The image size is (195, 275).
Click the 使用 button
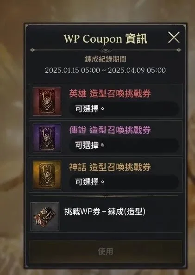coord(105,251)
